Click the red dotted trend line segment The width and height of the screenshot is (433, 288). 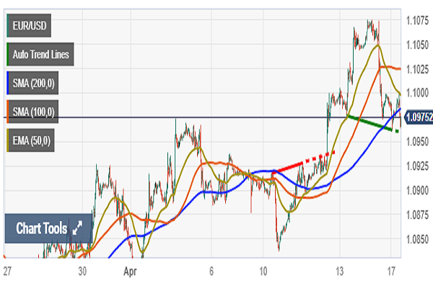pyautogui.click(x=318, y=156)
